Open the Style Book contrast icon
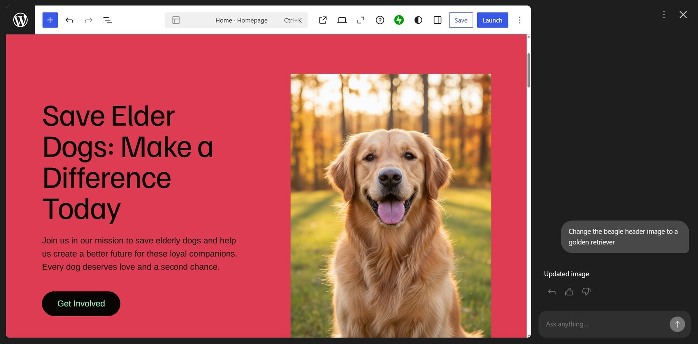698x344 pixels. pos(418,20)
